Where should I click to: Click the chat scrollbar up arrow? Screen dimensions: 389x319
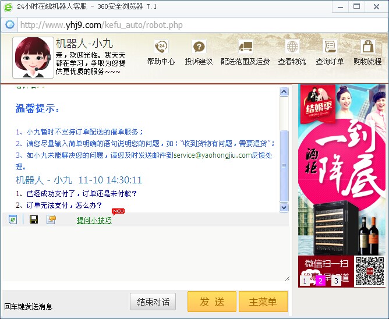[284, 92]
